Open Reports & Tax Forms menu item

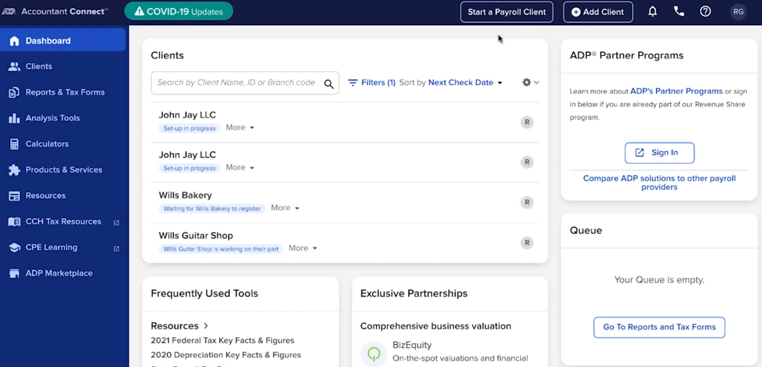[x=65, y=92]
